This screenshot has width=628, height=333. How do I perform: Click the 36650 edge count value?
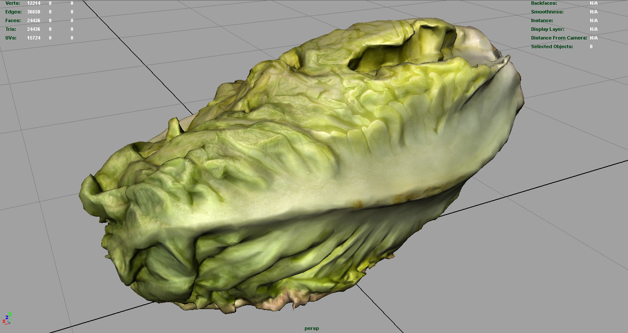[33, 12]
